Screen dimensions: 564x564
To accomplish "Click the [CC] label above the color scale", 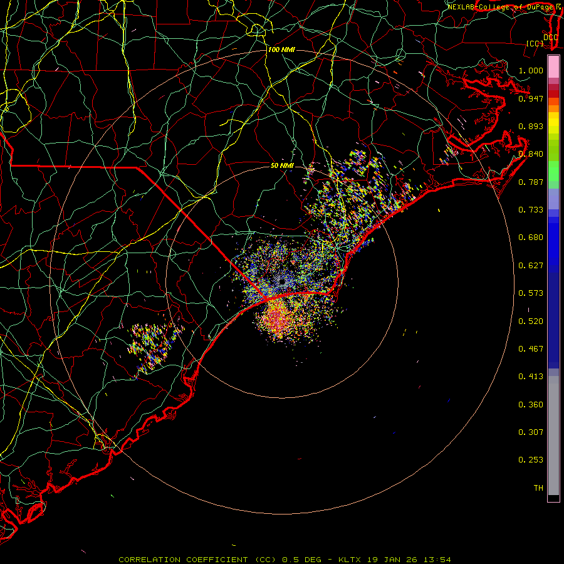I will (x=535, y=43).
